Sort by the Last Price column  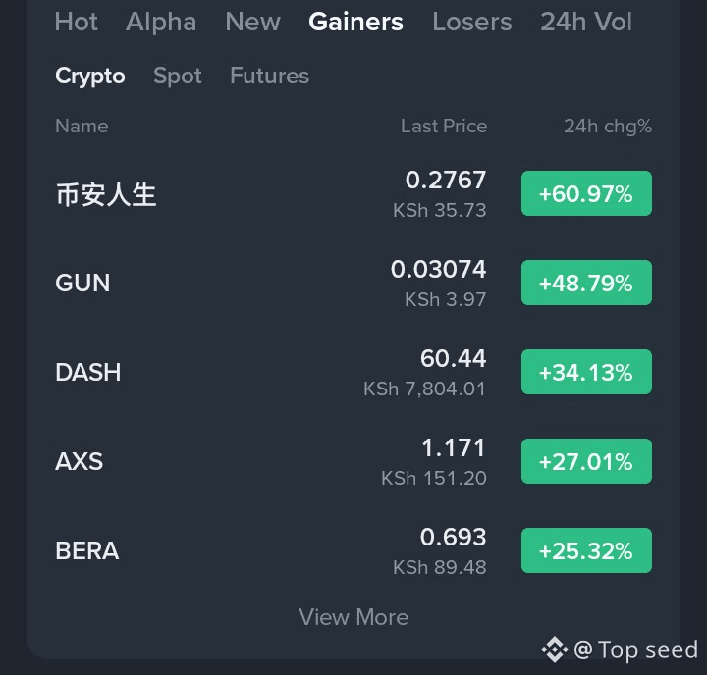pos(443,126)
